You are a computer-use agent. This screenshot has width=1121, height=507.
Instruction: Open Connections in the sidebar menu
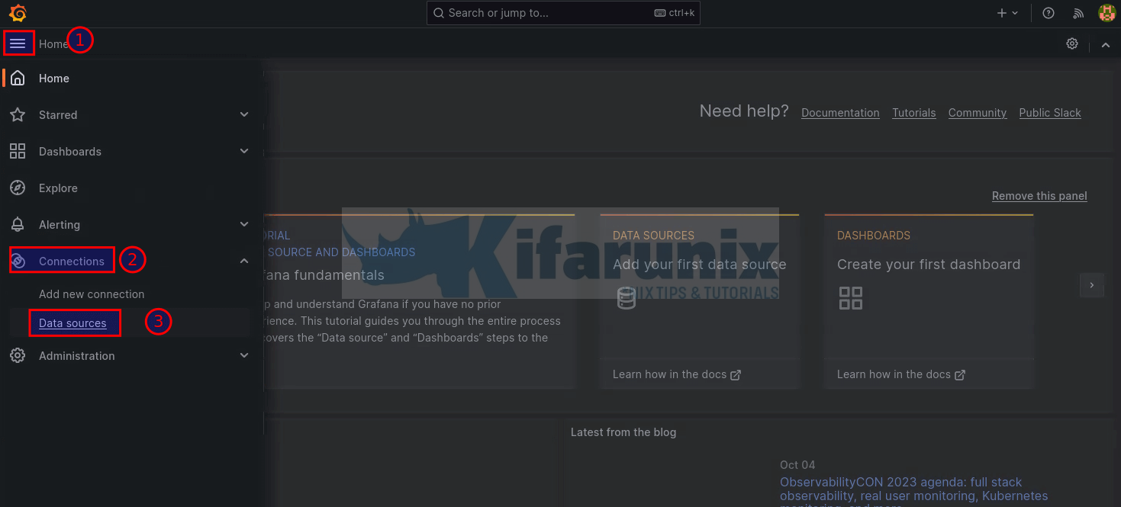pos(72,262)
